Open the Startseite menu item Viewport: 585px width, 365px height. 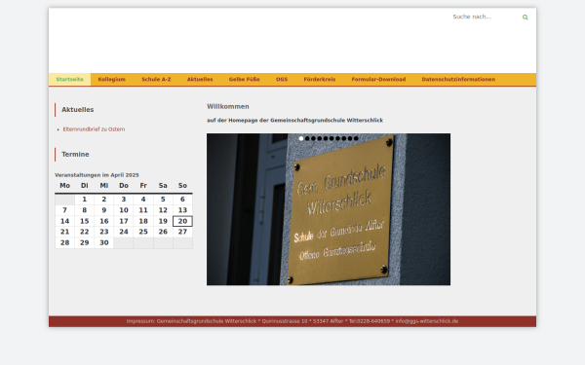click(70, 80)
